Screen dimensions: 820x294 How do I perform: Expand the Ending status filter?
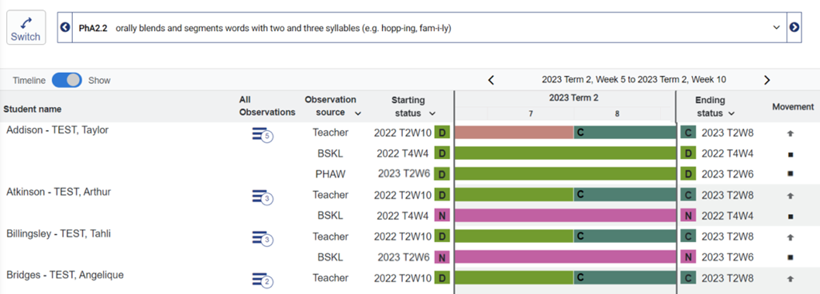pyautogui.click(x=731, y=114)
